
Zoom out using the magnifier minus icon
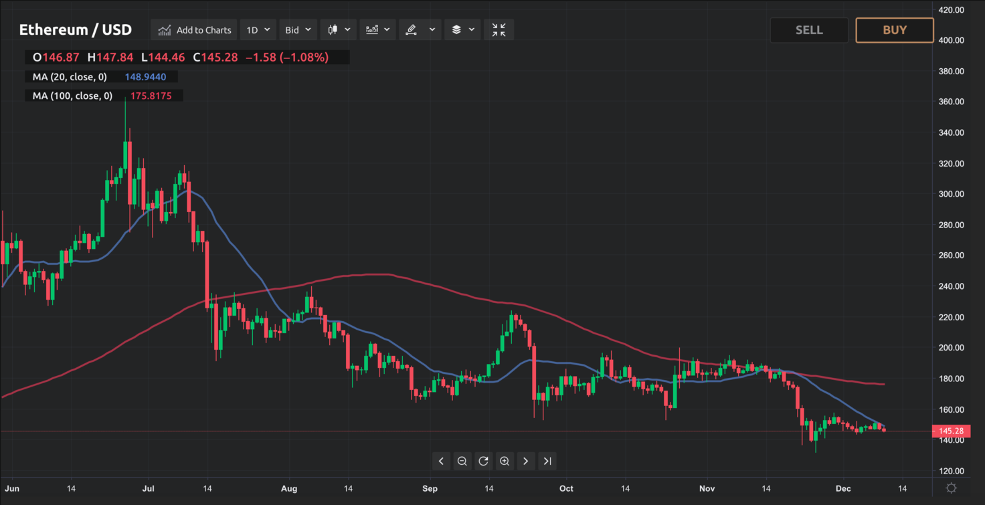point(462,461)
